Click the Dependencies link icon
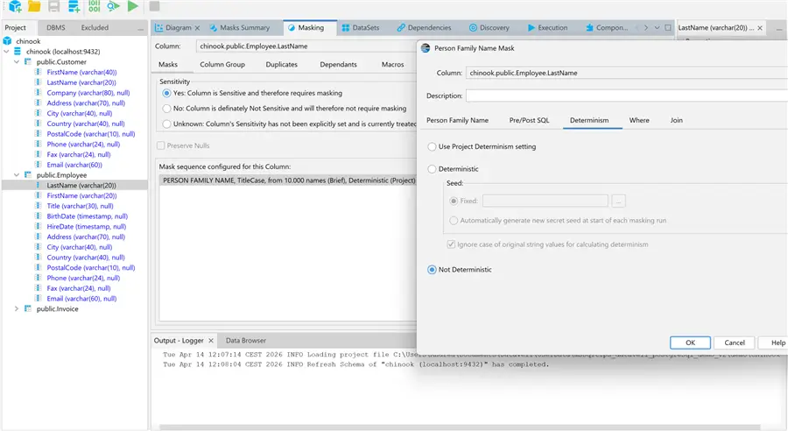This screenshot has width=788, height=431. 400,28
